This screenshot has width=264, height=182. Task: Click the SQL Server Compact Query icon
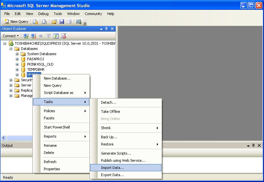point(44,22)
